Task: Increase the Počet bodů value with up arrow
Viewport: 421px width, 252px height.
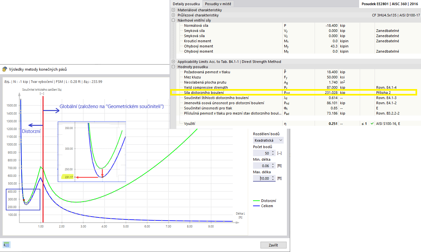Action: pyautogui.click(x=273, y=151)
